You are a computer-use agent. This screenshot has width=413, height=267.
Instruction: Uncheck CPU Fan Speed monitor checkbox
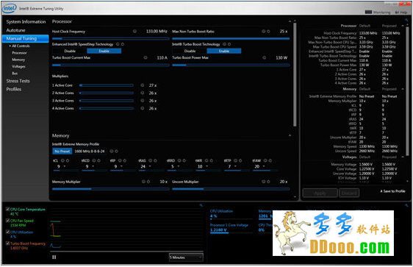coord(7,221)
